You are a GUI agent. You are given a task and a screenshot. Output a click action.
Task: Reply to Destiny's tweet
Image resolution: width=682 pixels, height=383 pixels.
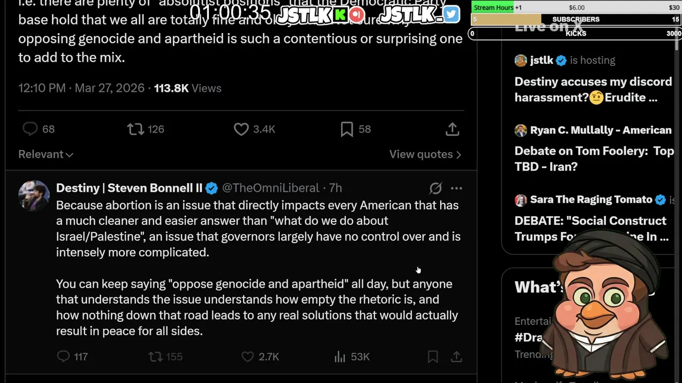(63, 356)
